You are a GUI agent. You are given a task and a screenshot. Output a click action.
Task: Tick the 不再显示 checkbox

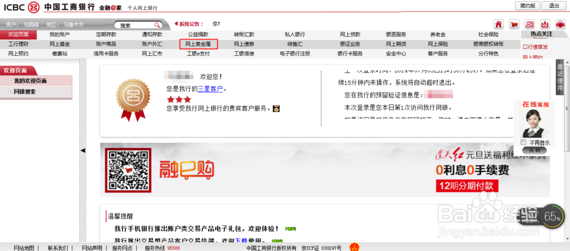[x=523, y=143]
